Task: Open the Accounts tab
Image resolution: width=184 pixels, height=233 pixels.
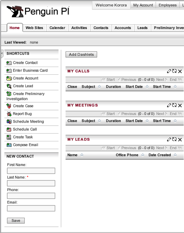Action: (x=123, y=28)
